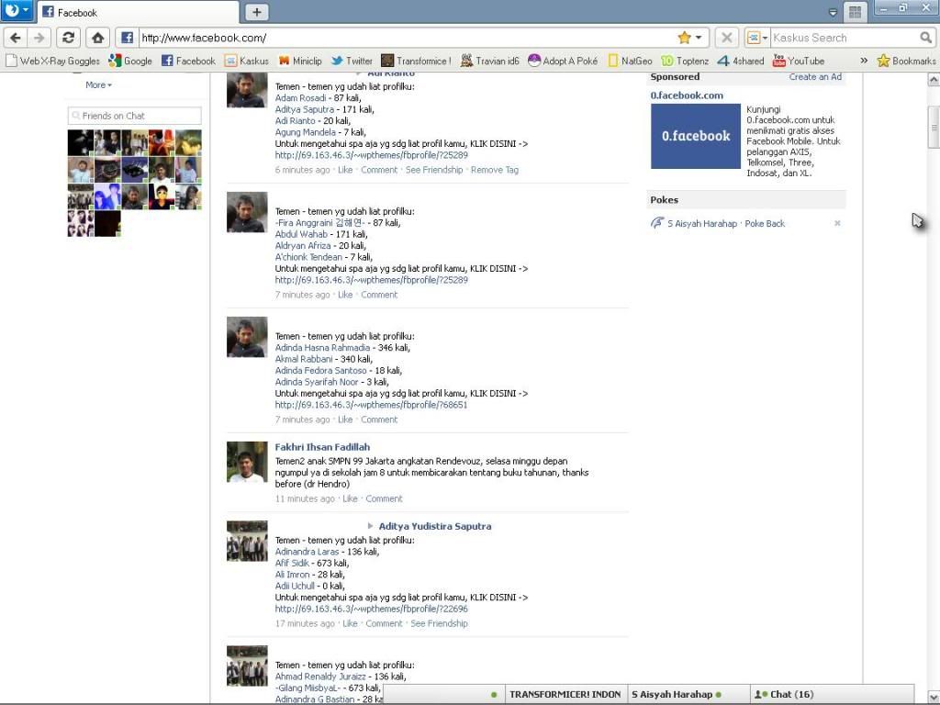Open the Bookmarks star menu
The image size is (940, 705).
(906, 61)
